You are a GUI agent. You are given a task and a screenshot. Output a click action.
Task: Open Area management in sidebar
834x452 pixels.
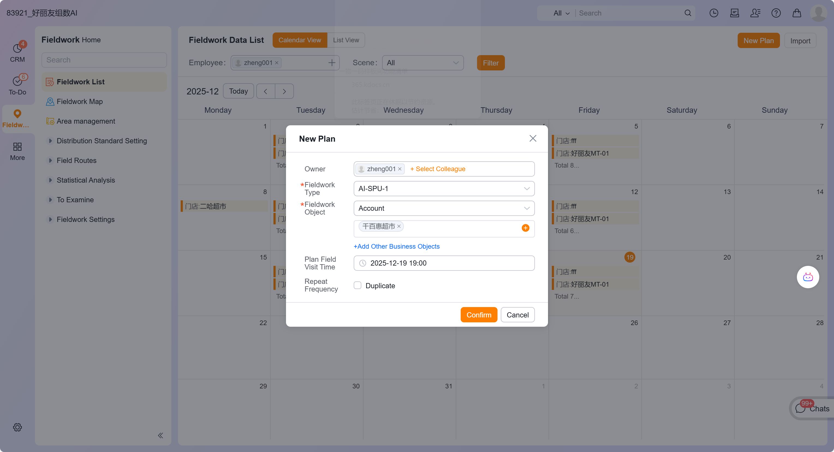pos(104,121)
